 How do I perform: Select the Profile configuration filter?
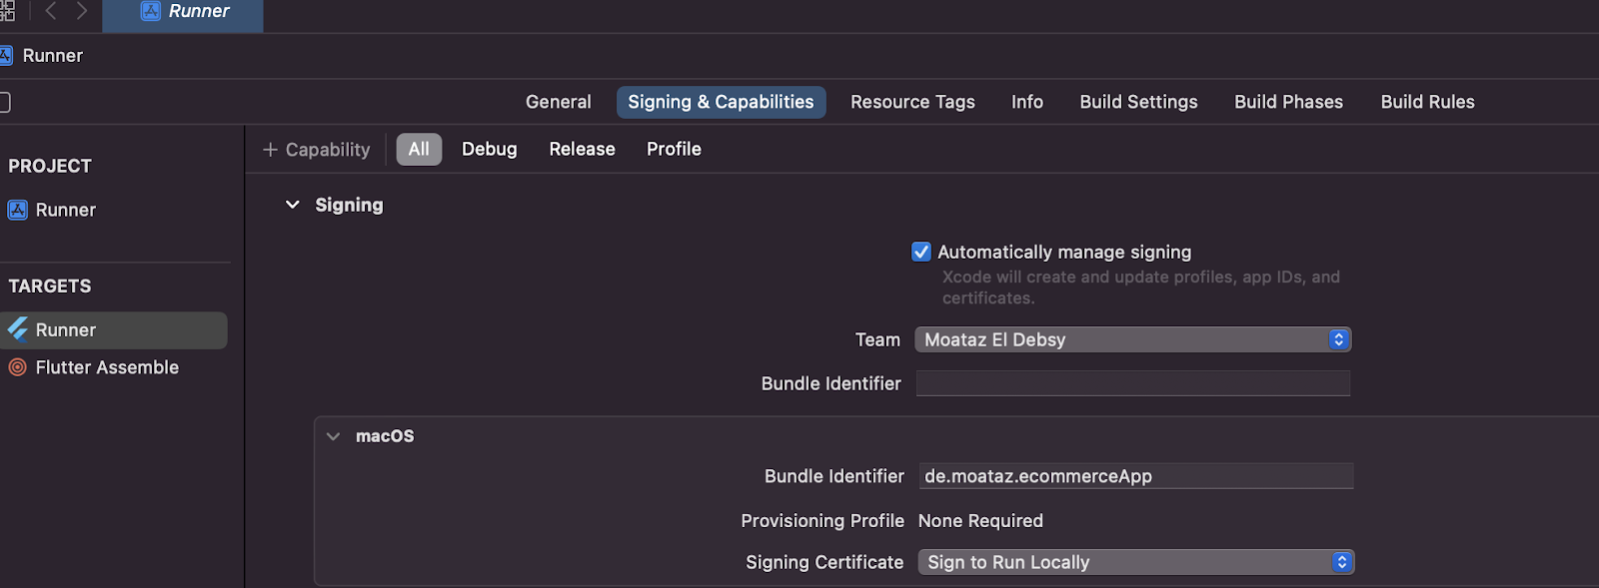[x=673, y=149]
